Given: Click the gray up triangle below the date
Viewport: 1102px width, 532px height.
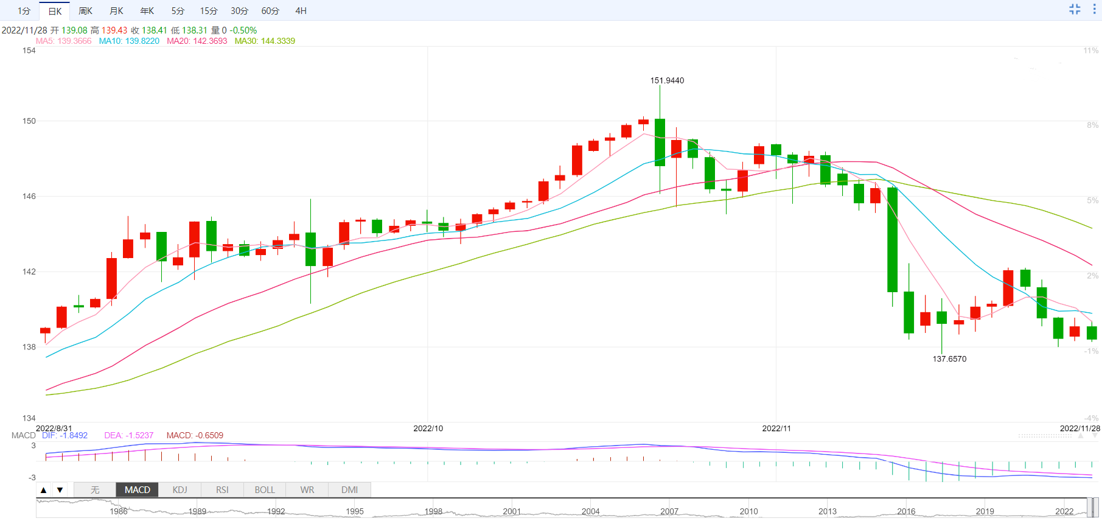Looking at the screenshot, I should tap(1081, 436).
